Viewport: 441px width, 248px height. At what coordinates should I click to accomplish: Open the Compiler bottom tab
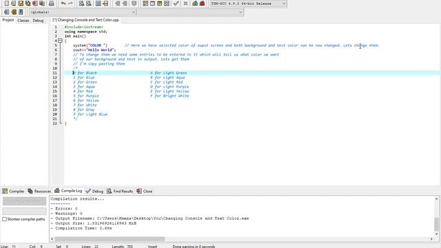13,192
